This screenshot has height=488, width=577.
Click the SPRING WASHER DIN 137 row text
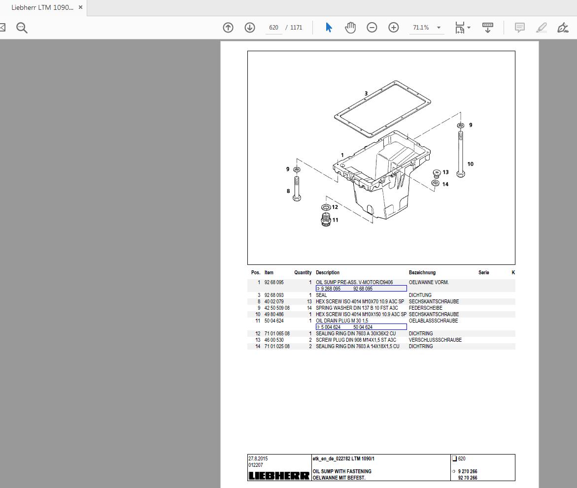pos(357,308)
